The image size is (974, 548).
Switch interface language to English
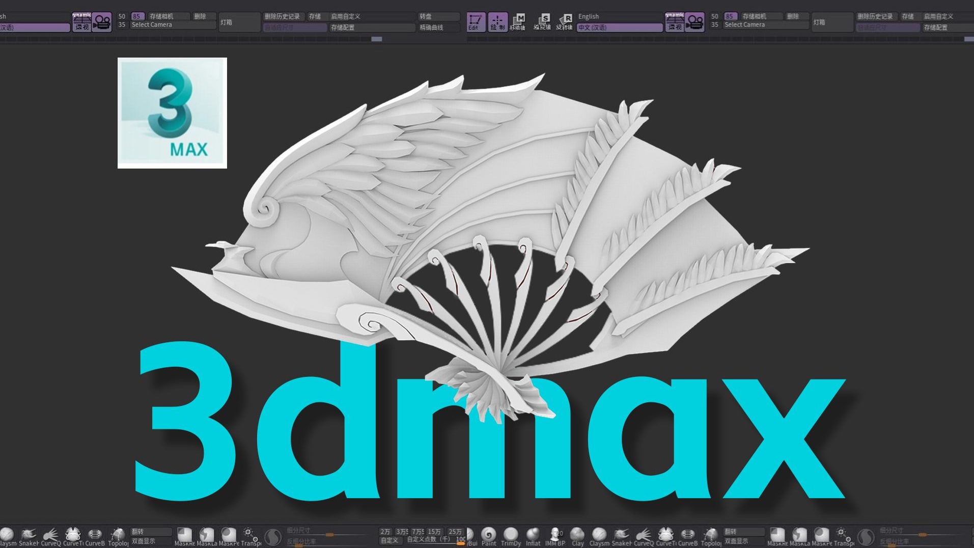pyautogui.click(x=620, y=17)
